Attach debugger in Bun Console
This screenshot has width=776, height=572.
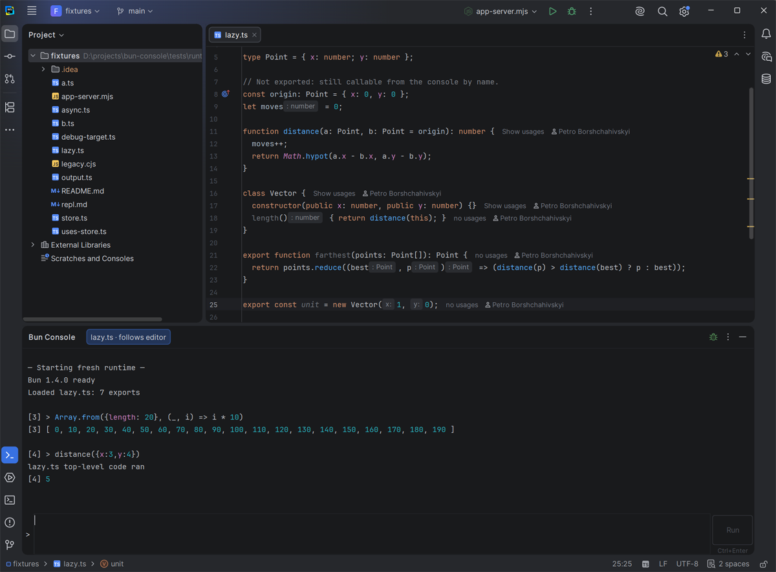713,337
